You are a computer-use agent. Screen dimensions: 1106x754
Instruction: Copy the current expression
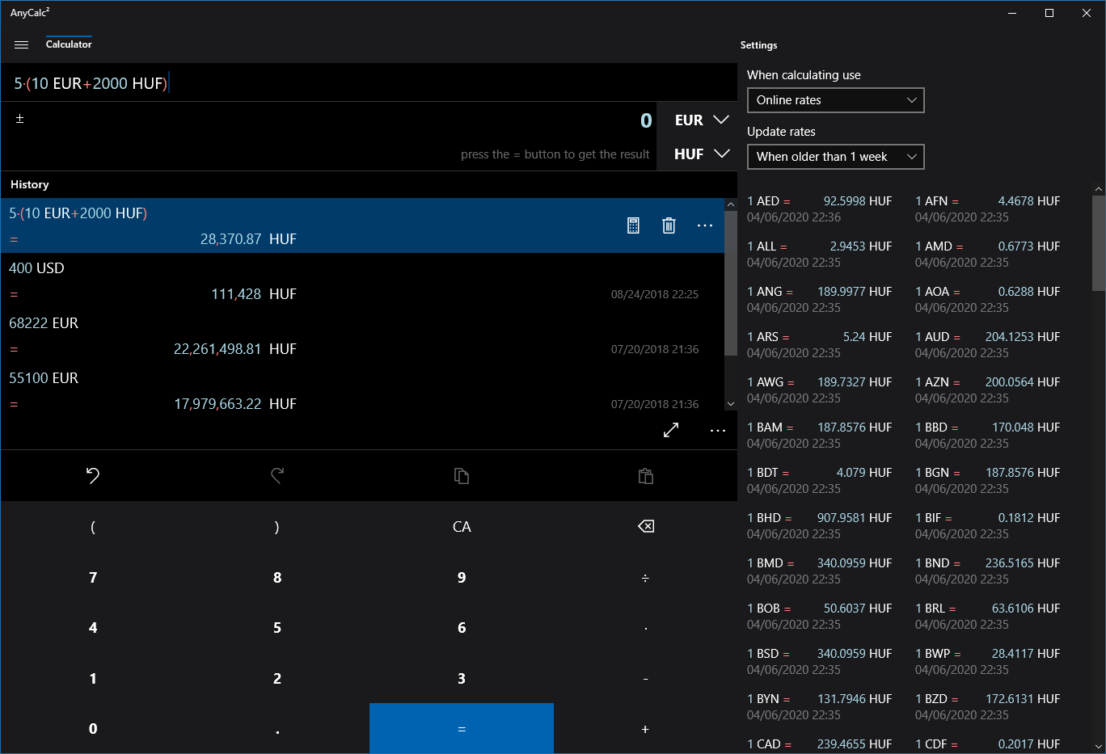[x=462, y=475]
